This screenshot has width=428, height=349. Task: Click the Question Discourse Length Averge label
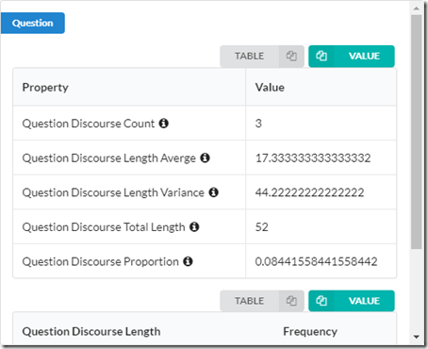[109, 158]
